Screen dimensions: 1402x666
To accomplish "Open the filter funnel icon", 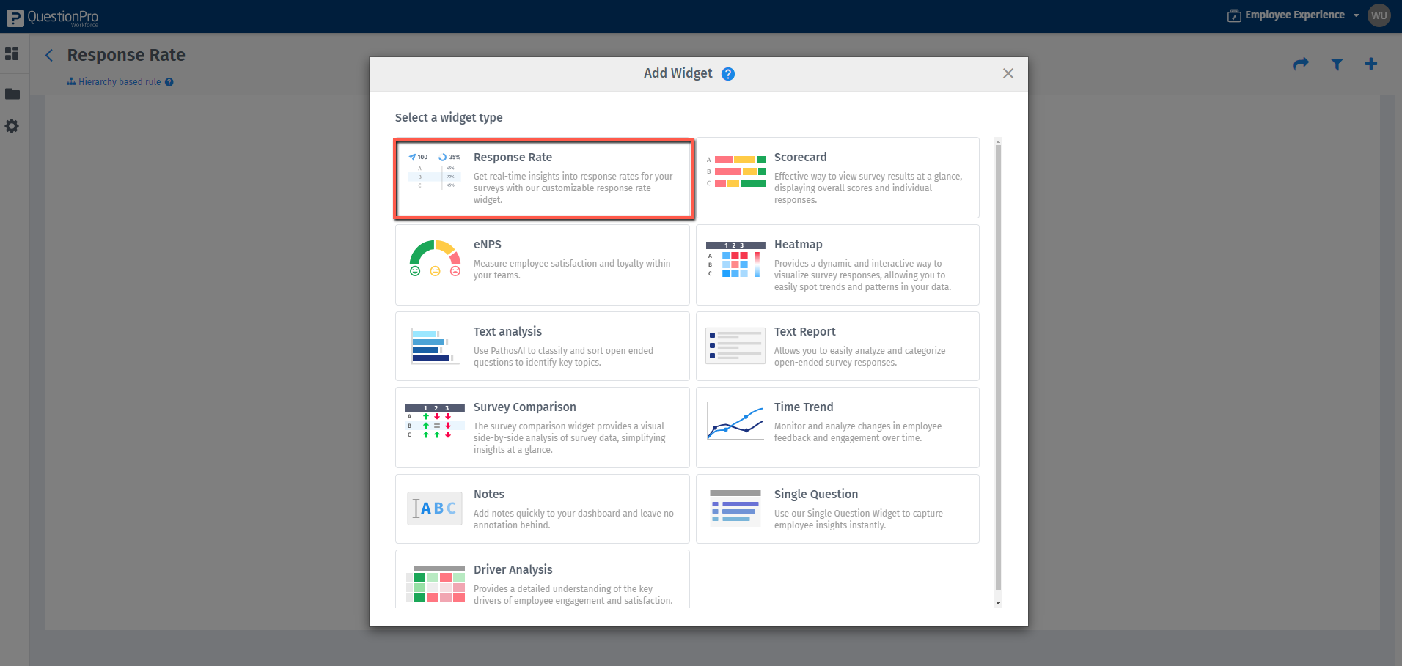I will click(x=1337, y=64).
